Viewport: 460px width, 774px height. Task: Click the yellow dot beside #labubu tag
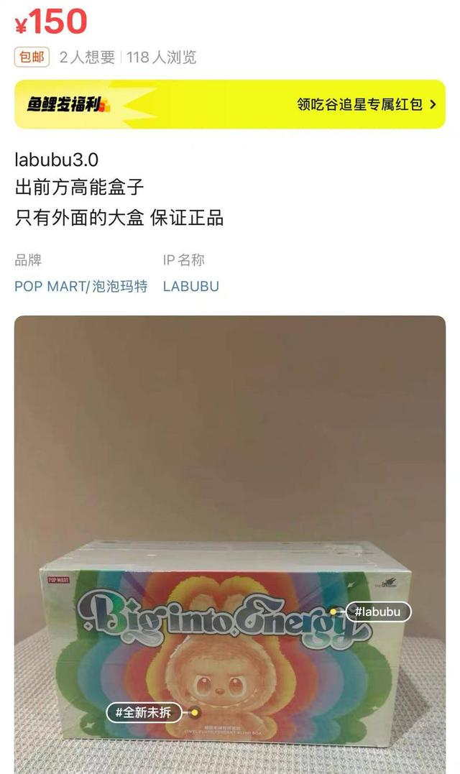coord(333,612)
